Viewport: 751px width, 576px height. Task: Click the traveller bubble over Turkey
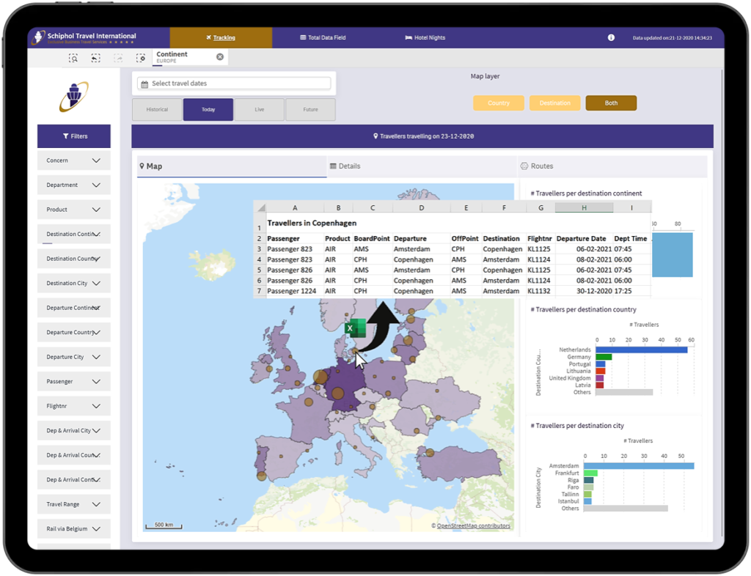point(430,453)
